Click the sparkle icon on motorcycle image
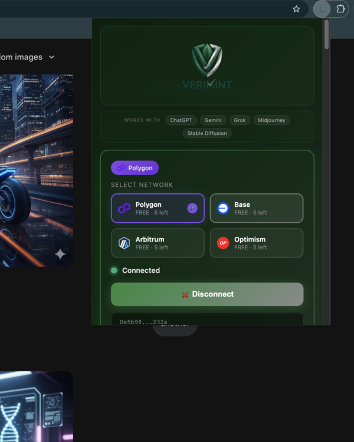 60,254
